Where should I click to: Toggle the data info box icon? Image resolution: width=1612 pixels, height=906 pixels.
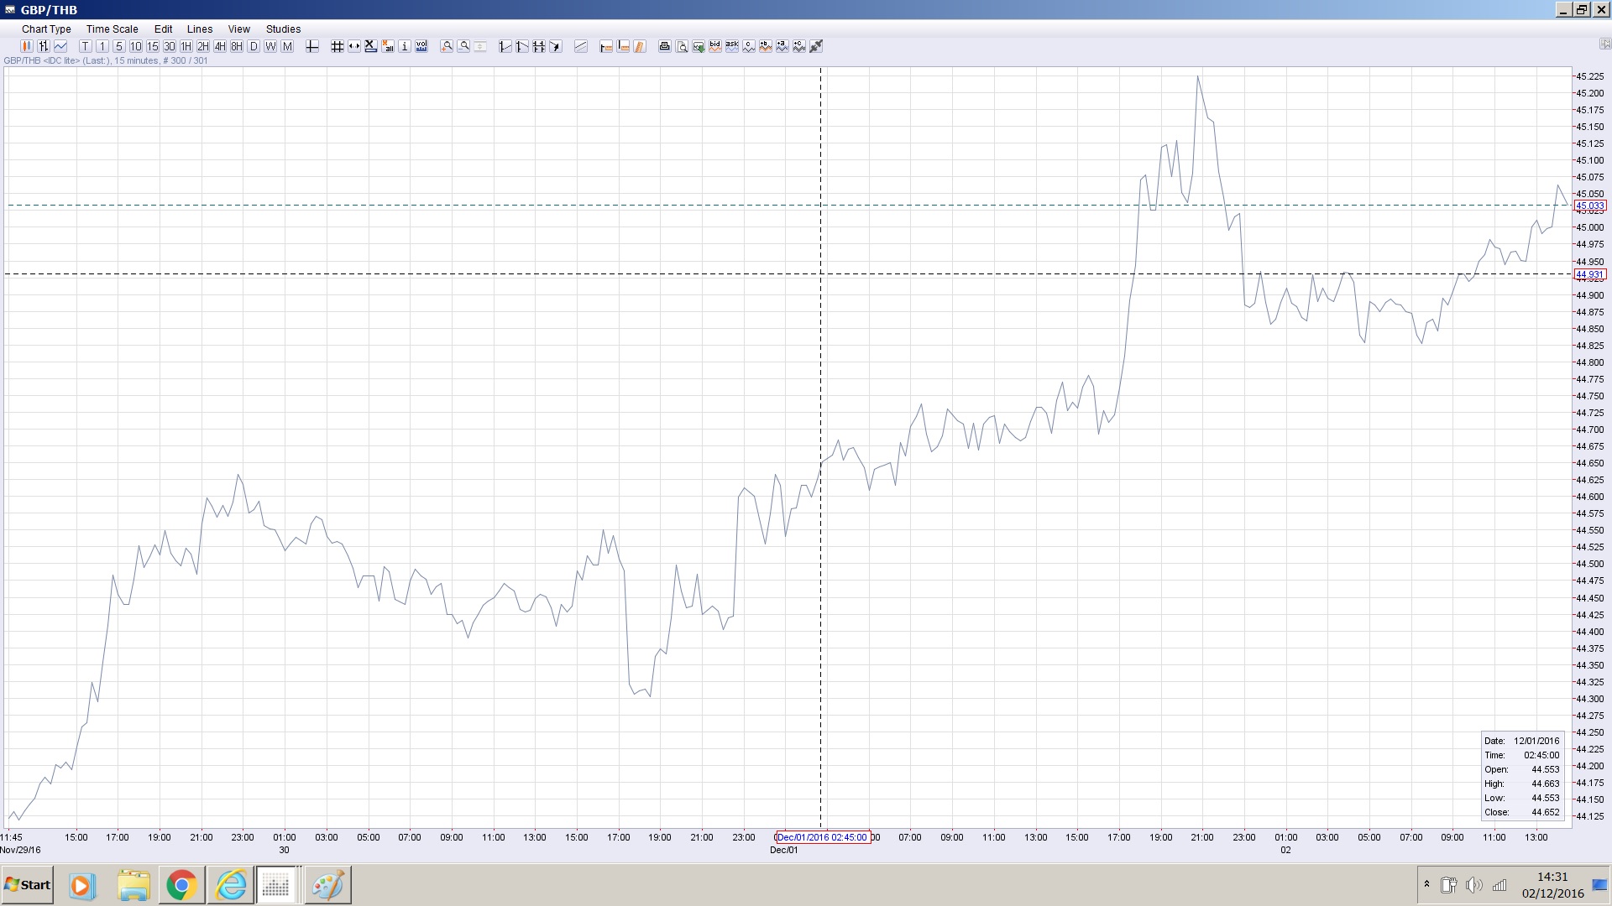[x=405, y=46]
